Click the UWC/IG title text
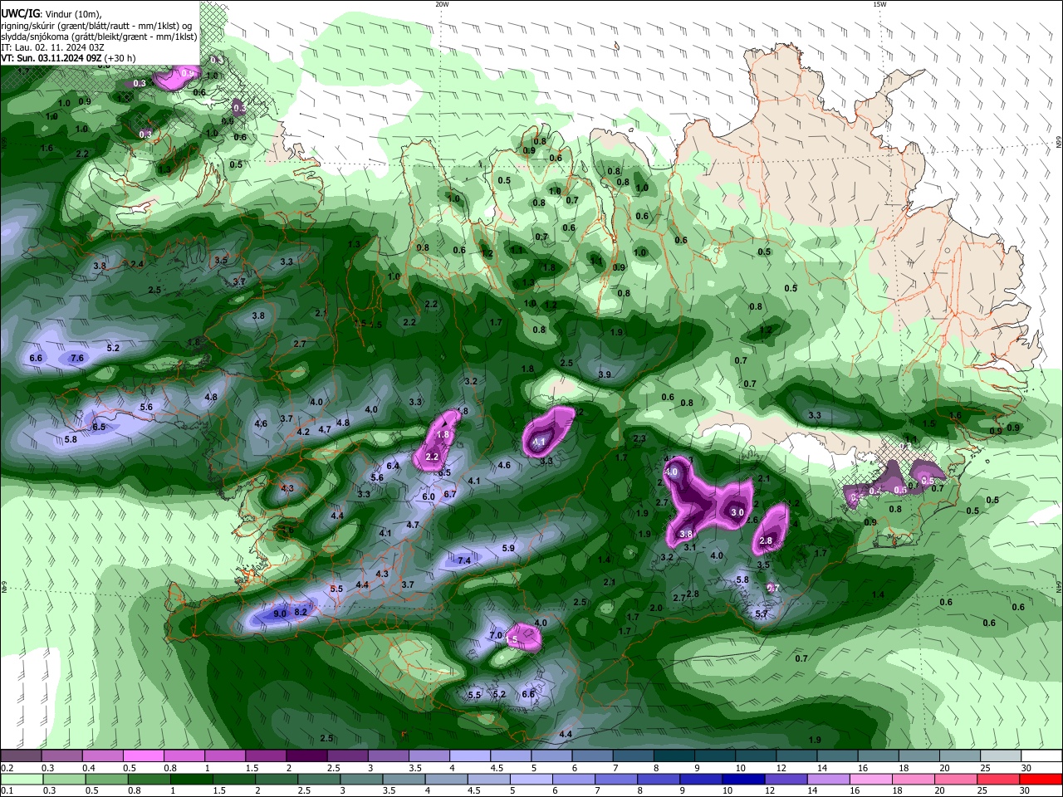1063x797 pixels. 20,13
